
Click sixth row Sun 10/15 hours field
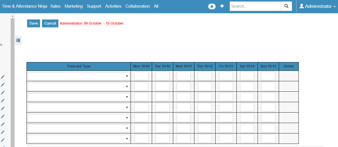click(268, 128)
